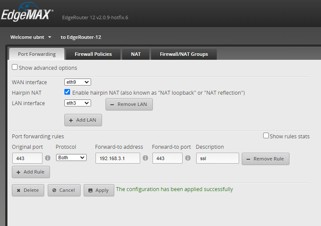321x226 pixels.
Task: Click 'Hairpin NAT' label
Action: [x=27, y=93]
